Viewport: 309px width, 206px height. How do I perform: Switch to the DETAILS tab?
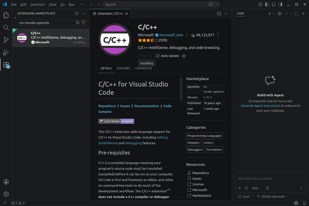[x=106, y=68]
